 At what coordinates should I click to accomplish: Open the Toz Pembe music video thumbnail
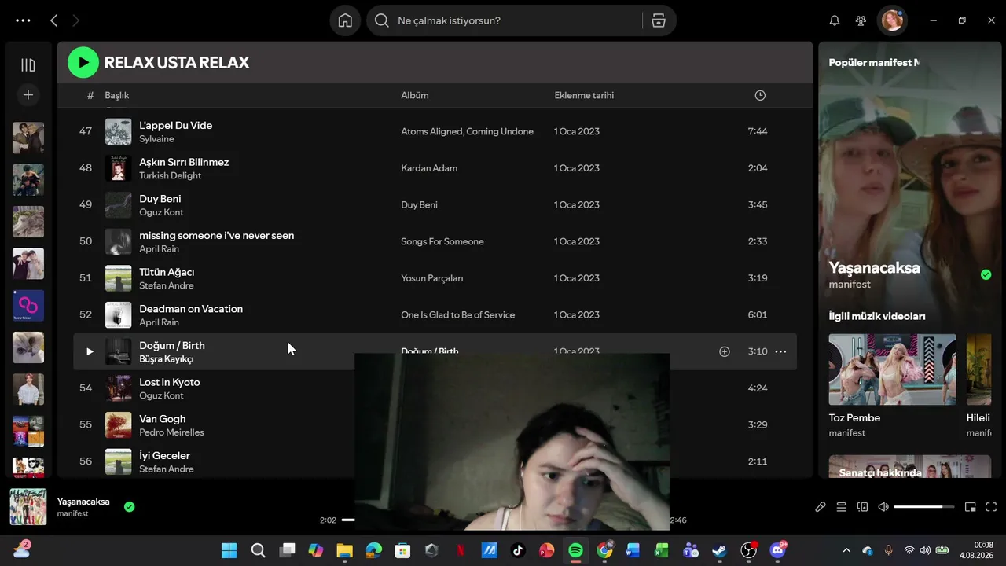tap(893, 369)
